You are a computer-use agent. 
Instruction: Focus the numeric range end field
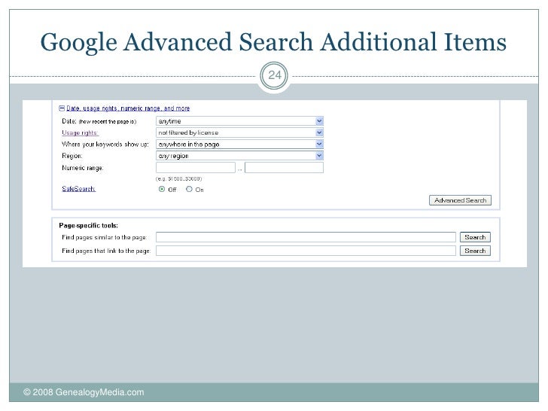[x=284, y=168]
